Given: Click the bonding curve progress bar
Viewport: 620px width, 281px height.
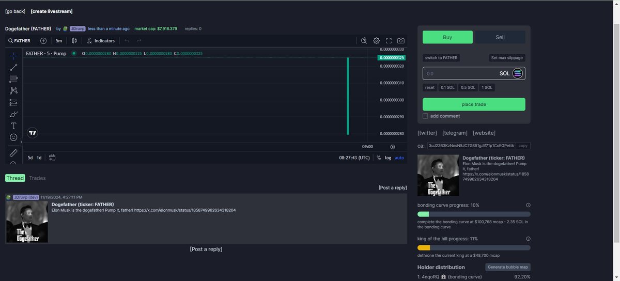Looking at the screenshot, I should point(474,214).
